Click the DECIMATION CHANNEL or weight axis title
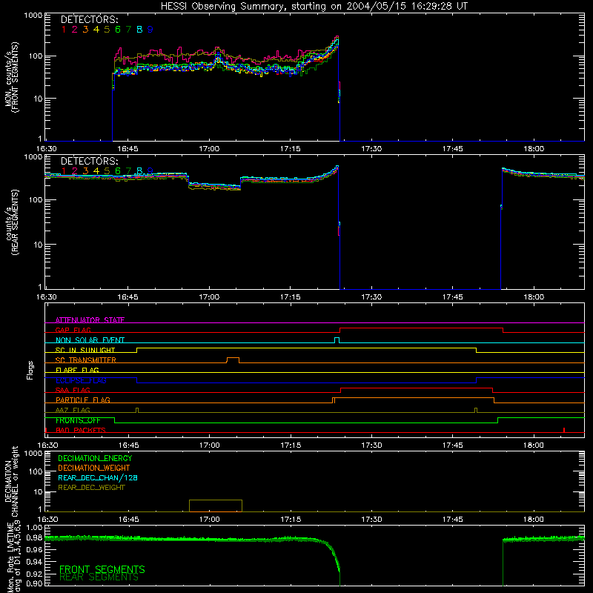The image size is (593, 593). tap(11, 481)
